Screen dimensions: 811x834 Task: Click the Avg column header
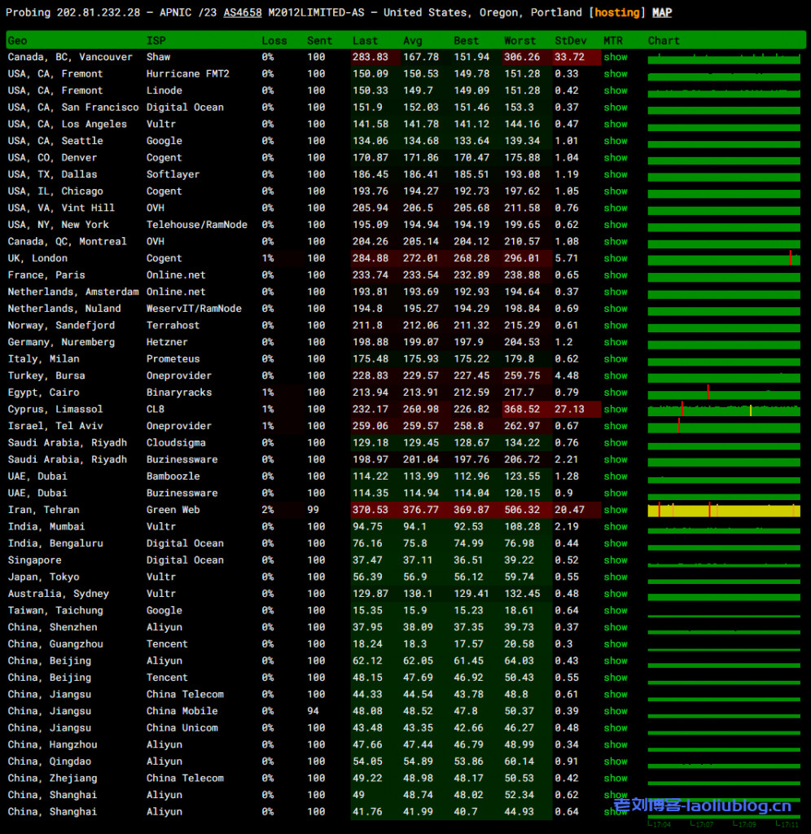(413, 41)
